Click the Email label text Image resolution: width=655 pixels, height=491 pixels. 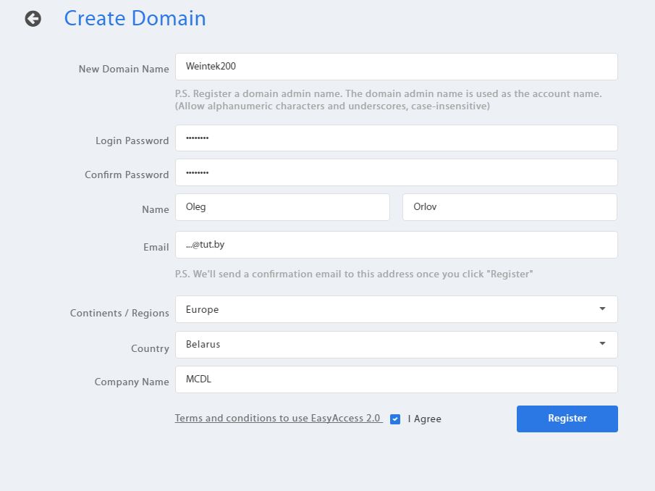click(156, 247)
